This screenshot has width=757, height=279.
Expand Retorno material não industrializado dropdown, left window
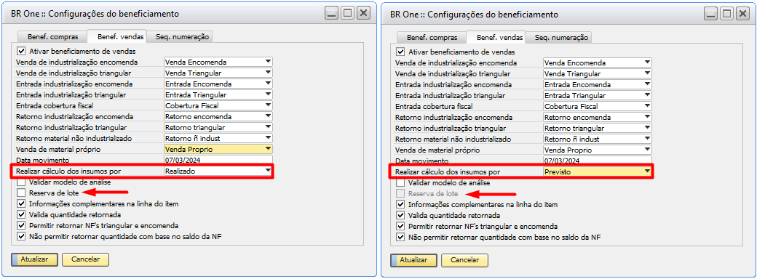[x=218, y=138]
